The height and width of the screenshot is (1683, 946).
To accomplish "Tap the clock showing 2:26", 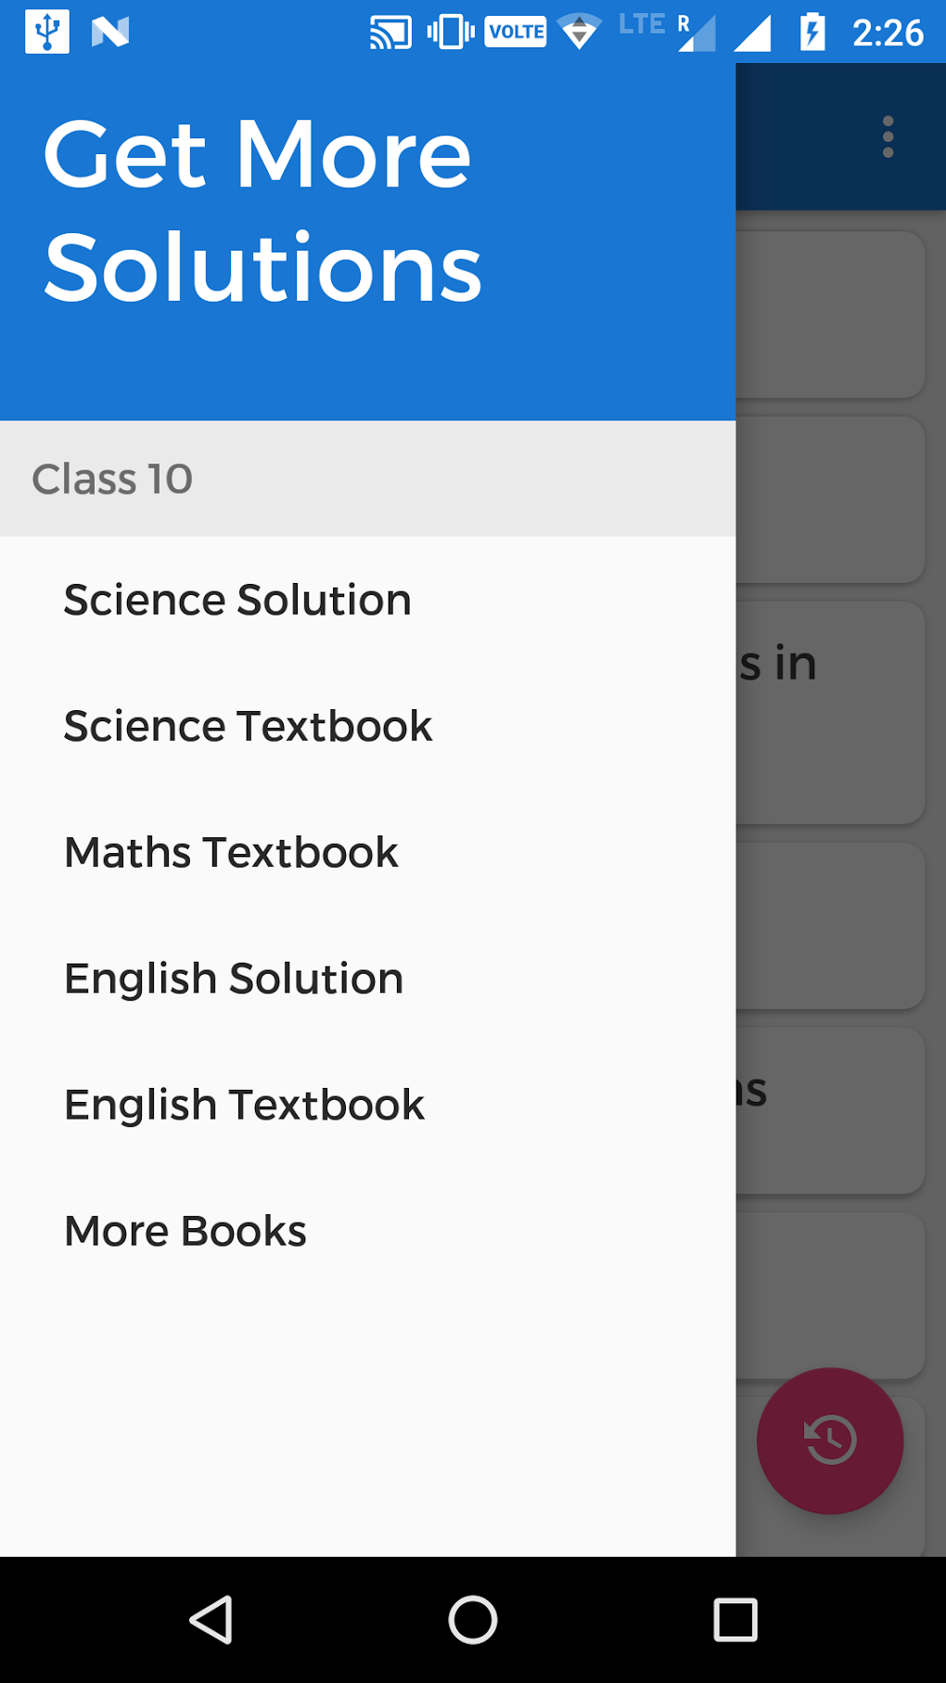I will point(888,33).
